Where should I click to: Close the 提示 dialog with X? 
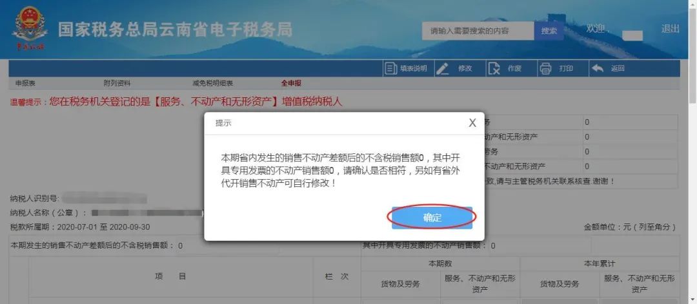(472, 123)
